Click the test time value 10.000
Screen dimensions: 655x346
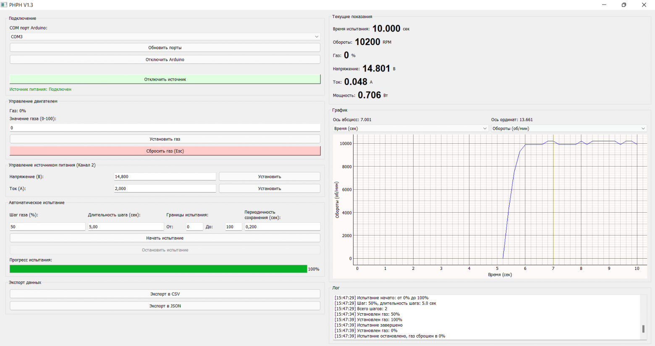386,29
